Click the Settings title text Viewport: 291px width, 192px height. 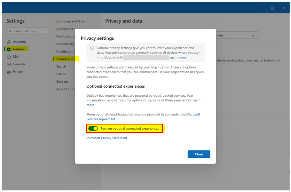click(16, 21)
